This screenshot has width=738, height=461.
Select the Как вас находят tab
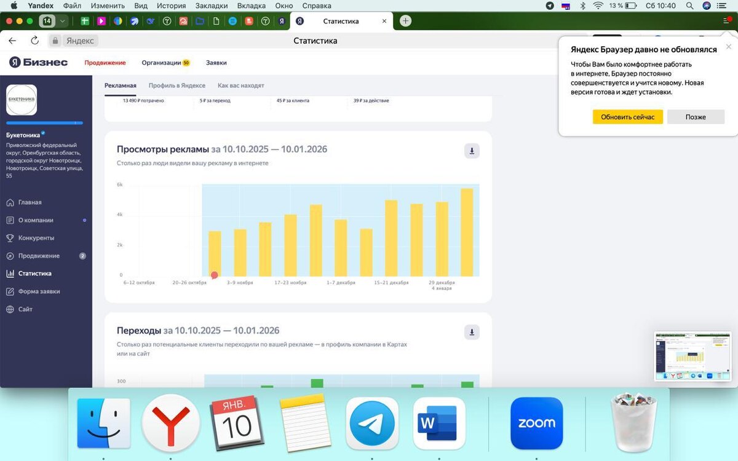click(241, 85)
